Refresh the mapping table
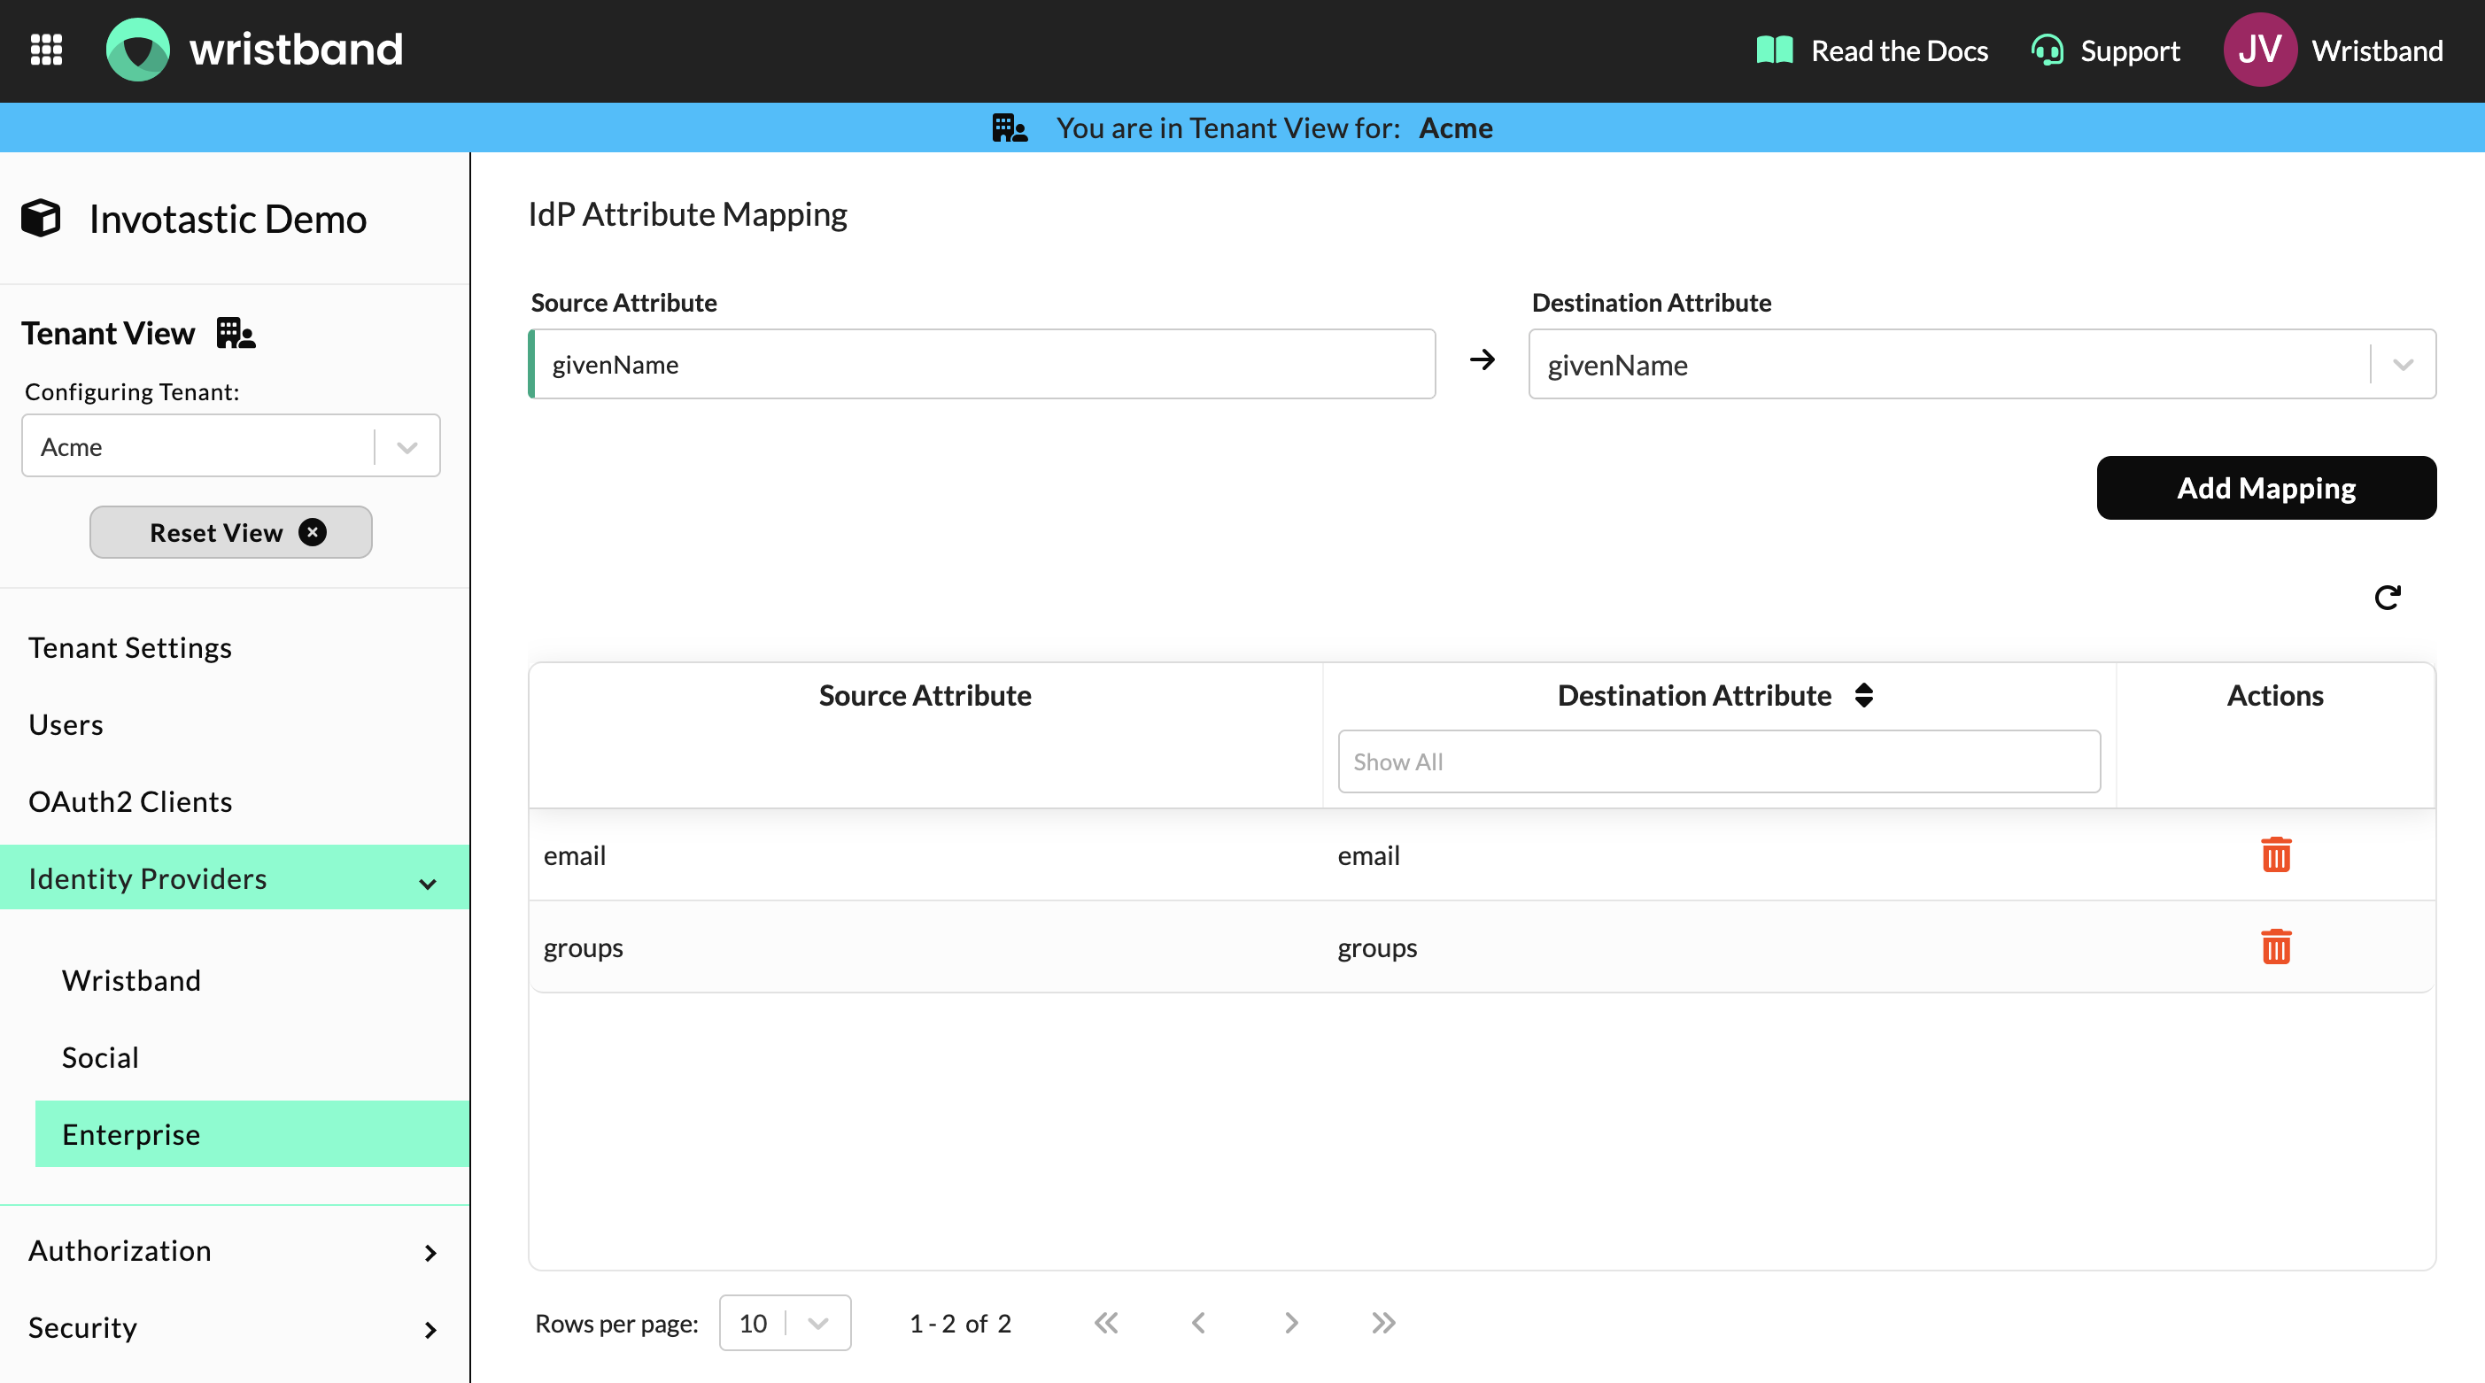Viewport: 2485px width, 1383px height. click(x=2387, y=598)
